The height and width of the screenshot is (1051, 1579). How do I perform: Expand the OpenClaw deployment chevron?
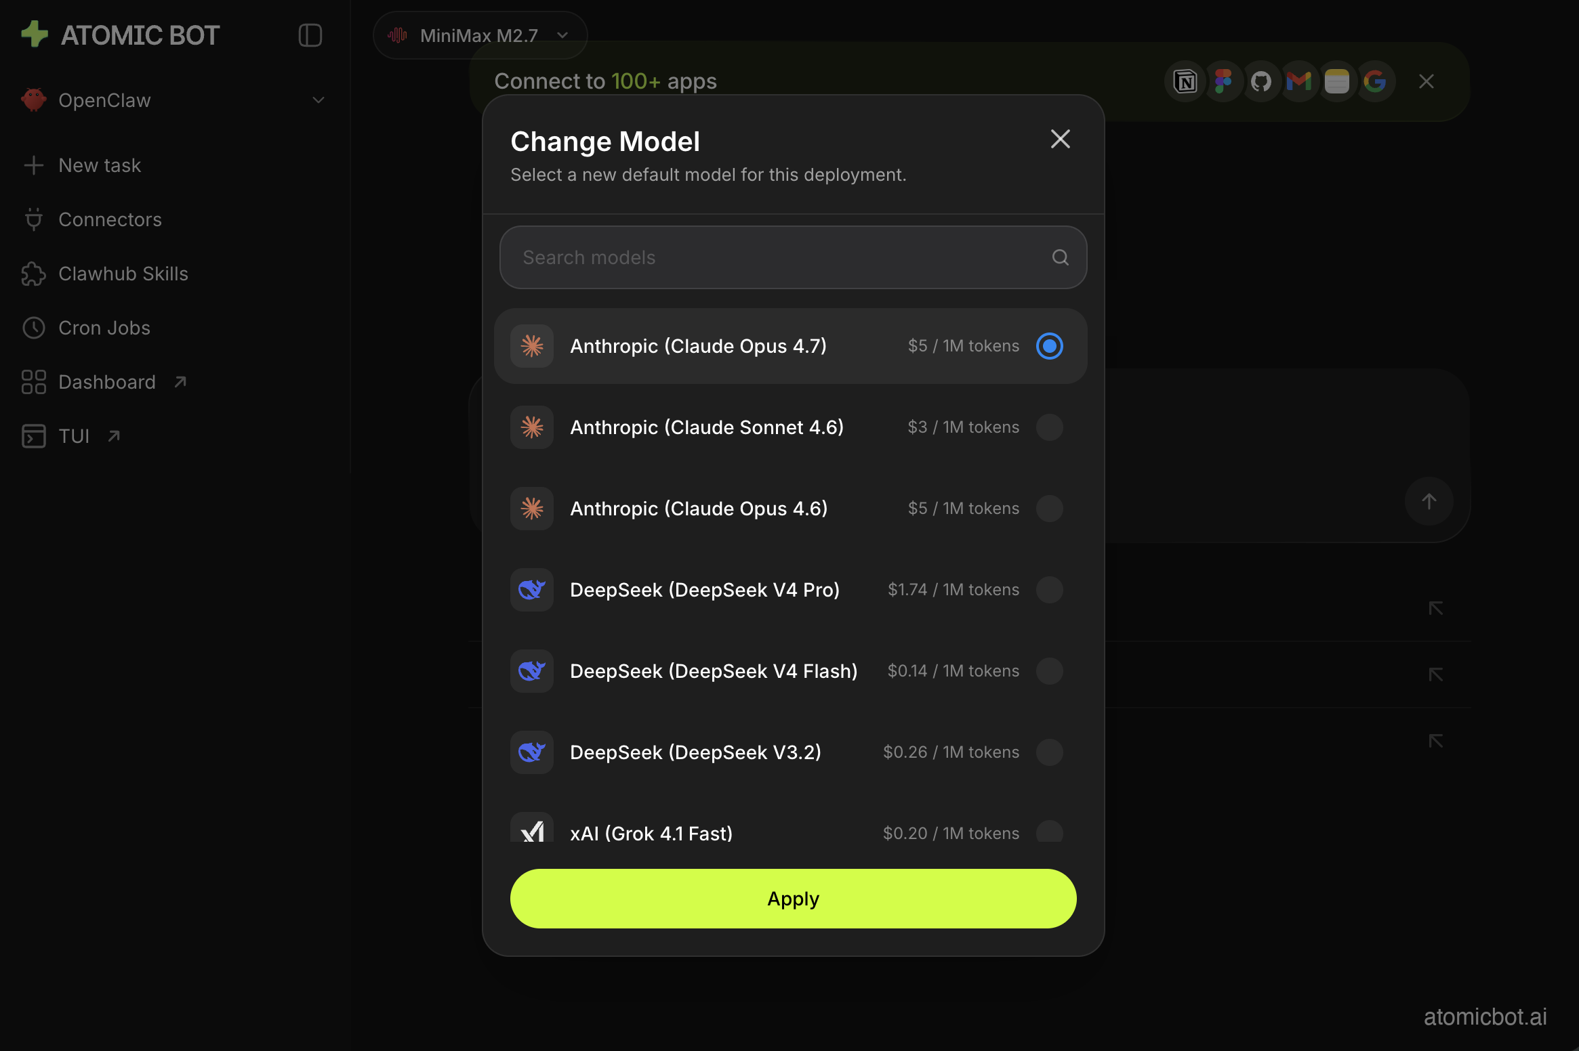point(319,100)
